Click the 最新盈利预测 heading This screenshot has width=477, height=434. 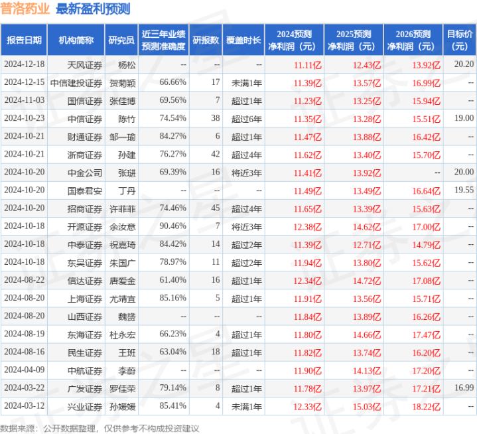93,9
